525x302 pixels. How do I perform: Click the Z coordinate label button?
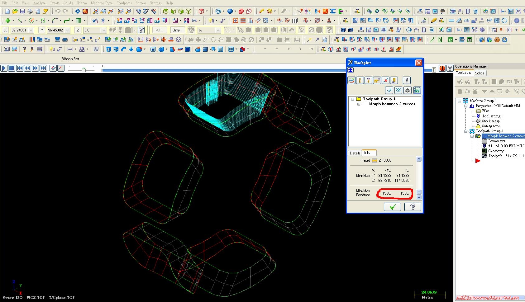tap(78, 30)
